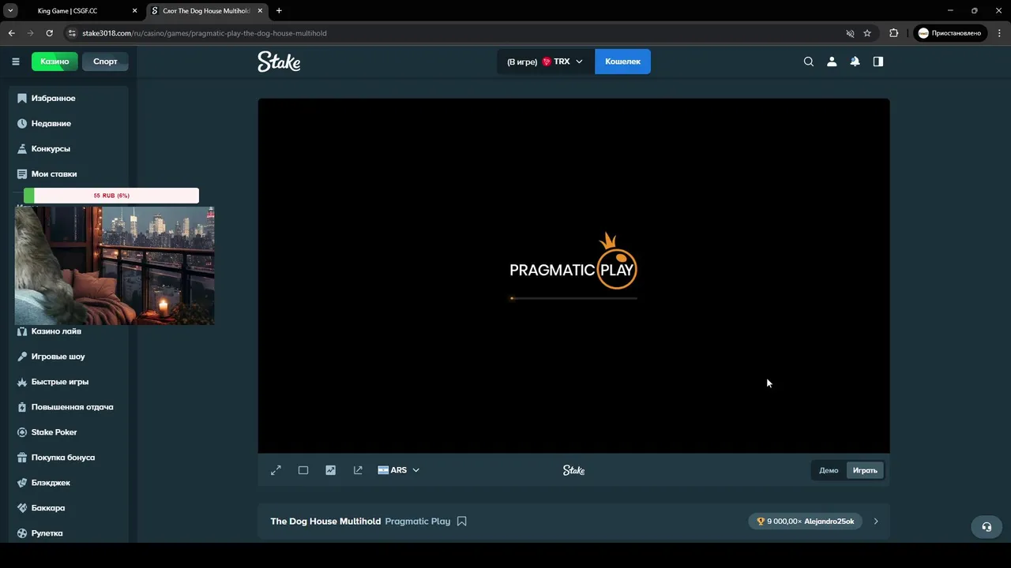Switch game to Demo (Демо) mode
Screen dimensions: 1011x568
[829, 470]
